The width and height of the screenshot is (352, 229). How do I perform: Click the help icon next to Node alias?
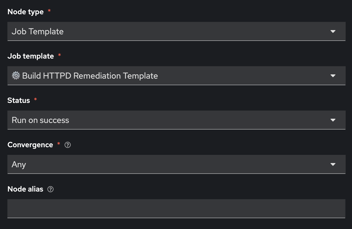coord(50,189)
